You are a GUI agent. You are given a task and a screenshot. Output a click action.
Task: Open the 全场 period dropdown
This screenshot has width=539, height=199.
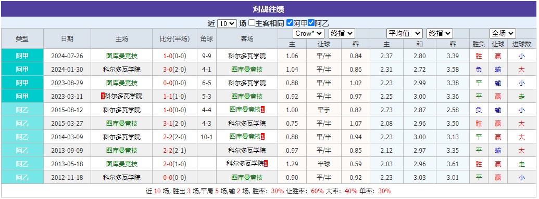[x=503, y=33]
